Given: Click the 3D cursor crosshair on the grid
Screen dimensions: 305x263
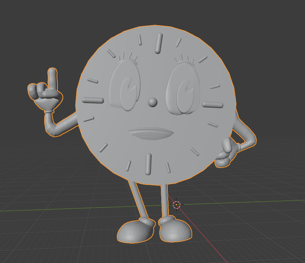Looking at the screenshot, I should coord(176,205).
